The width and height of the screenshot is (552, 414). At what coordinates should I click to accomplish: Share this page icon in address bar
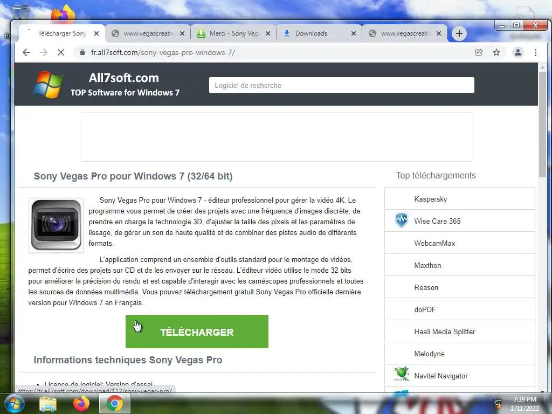coord(479,52)
